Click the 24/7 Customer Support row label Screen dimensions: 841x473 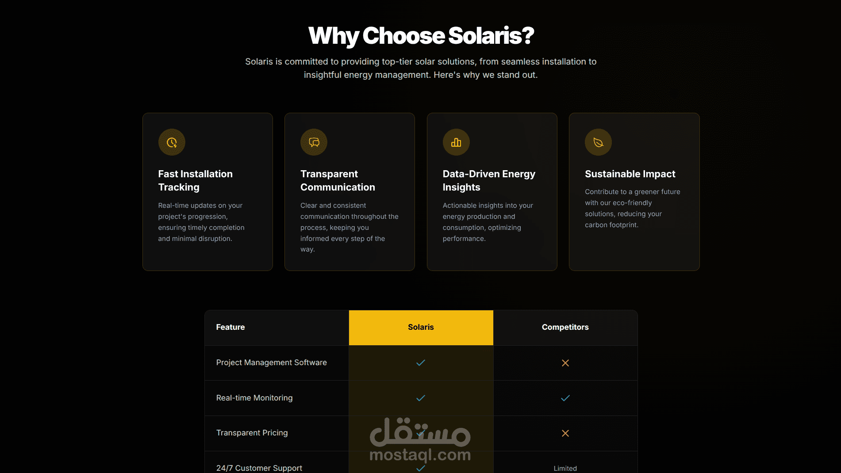tap(259, 468)
